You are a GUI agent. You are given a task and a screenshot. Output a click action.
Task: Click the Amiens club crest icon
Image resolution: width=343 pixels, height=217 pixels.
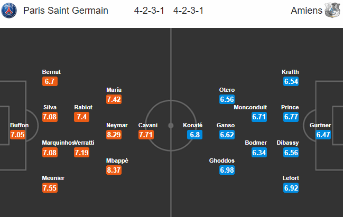pos(332,10)
